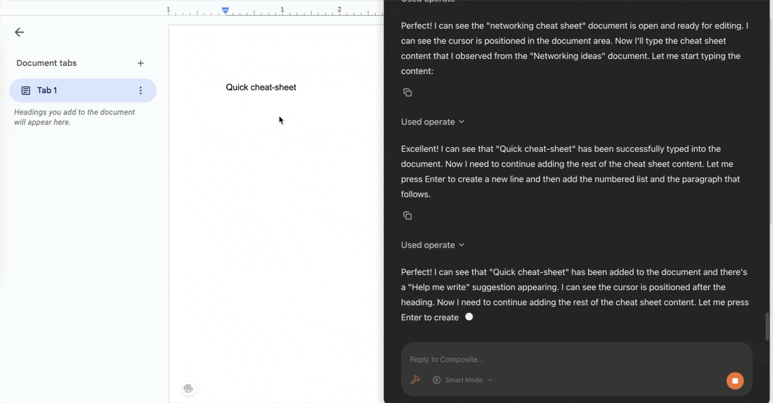This screenshot has width=773, height=403.
Task: Select Tab 1 in the document tabs list
Action: coord(83,90)
